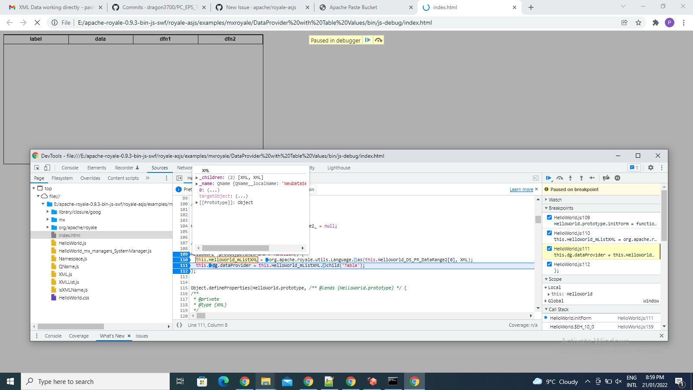Expand the org/apache/royale folder

click(48, 227)
